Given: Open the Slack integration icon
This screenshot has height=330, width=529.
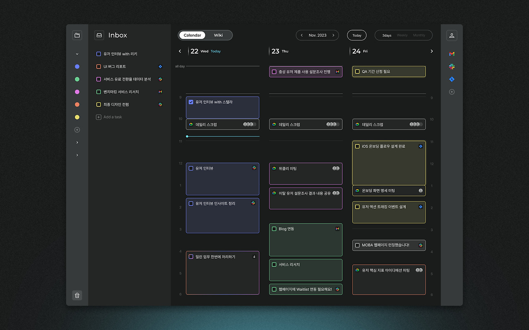Looking at the screenshot, I should [452, 66].
